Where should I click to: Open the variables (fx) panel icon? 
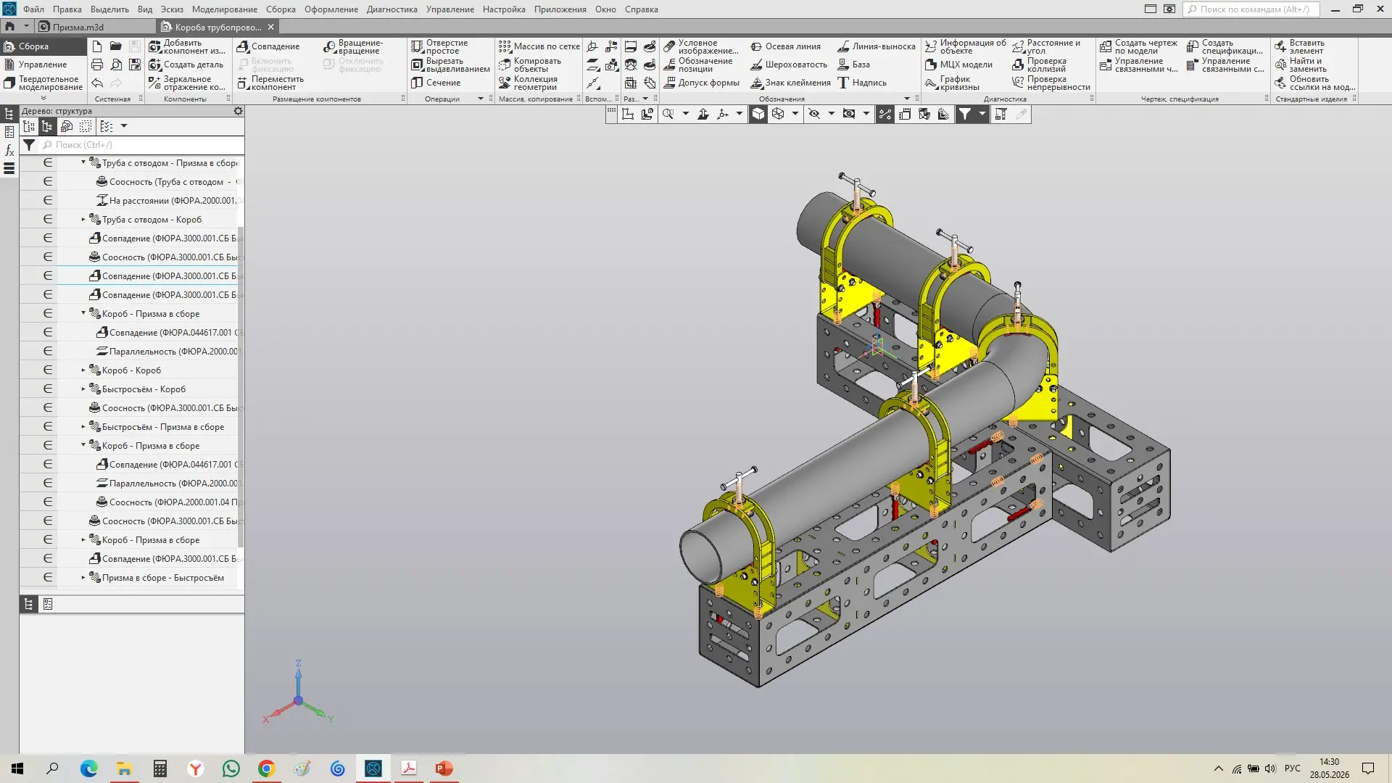point(9,151)
